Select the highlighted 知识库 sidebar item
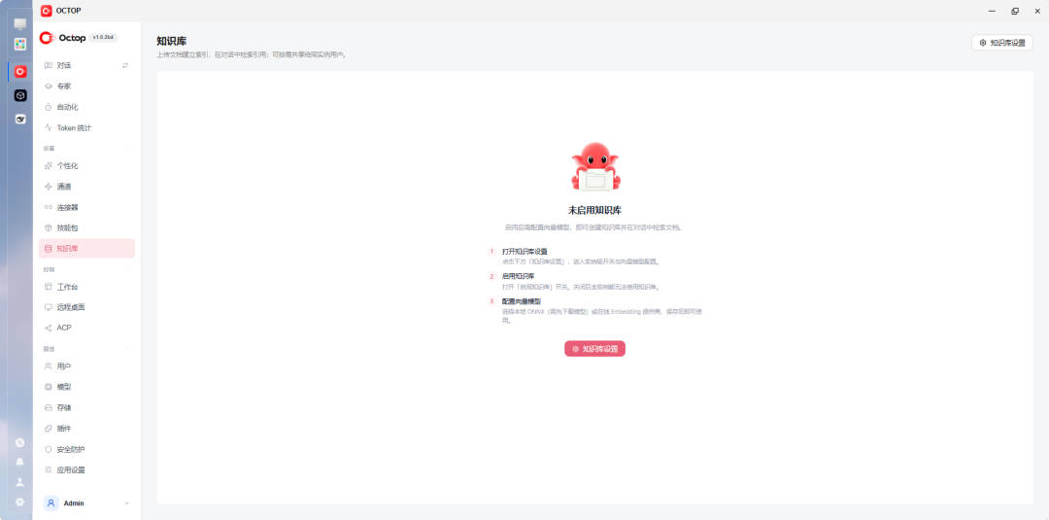 click(87, 249)
